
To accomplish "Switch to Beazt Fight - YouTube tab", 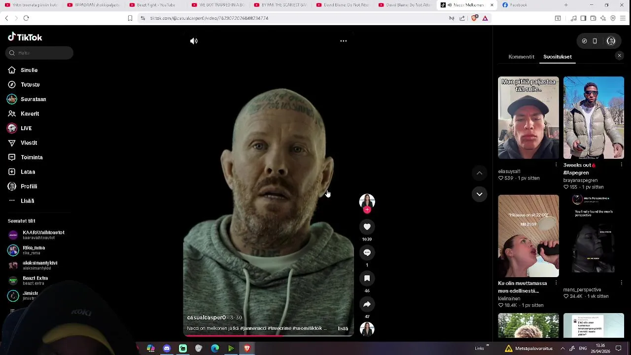I will click(x=156, y=5).
